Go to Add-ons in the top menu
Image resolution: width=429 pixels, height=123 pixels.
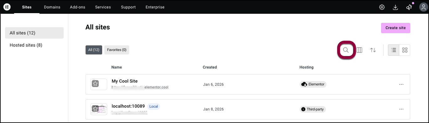[77, 7]
